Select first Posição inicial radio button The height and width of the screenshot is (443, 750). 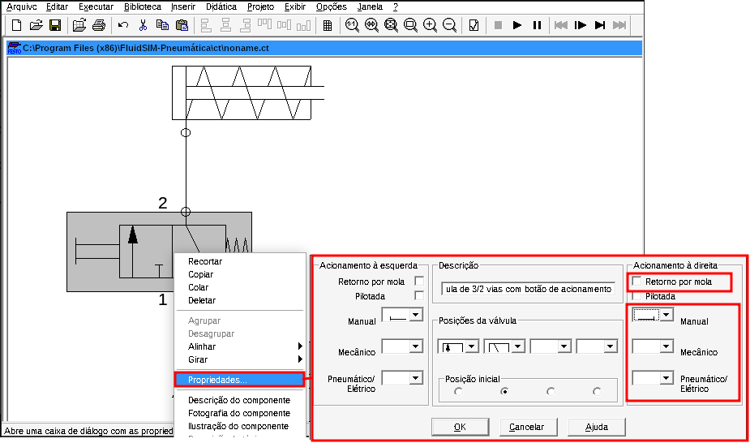[x=459, y=391]
